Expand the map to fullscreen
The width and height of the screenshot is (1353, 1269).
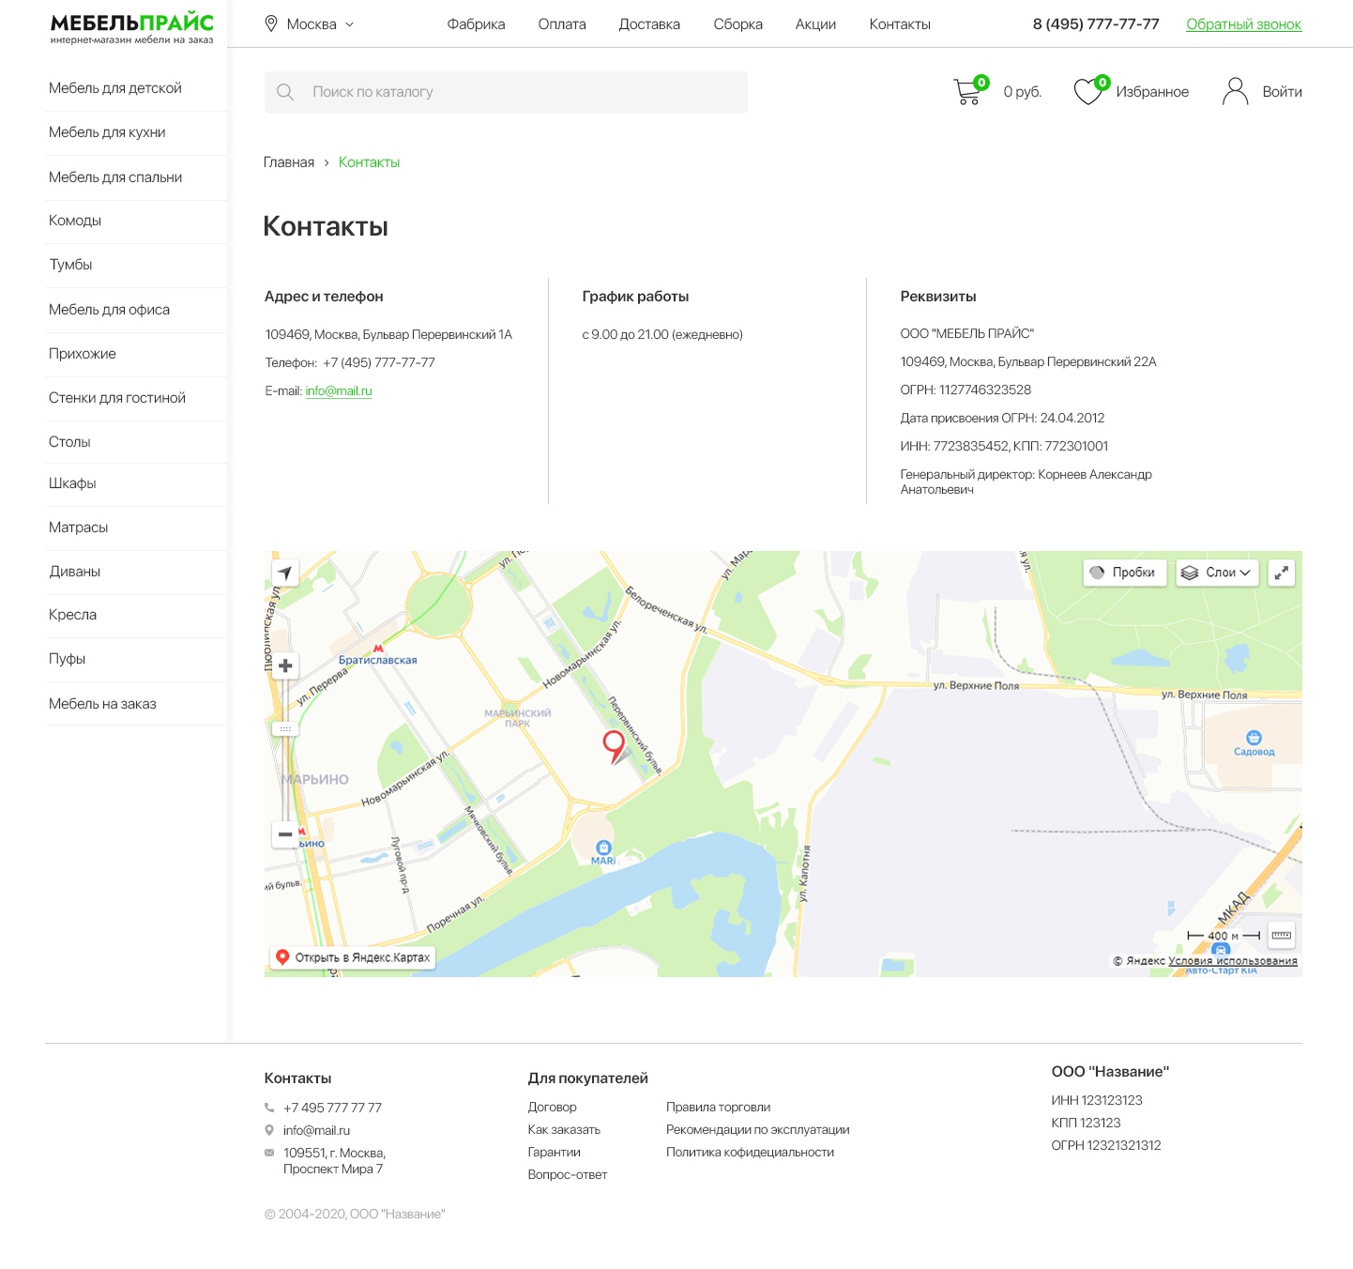click(x=1282, y=573)
